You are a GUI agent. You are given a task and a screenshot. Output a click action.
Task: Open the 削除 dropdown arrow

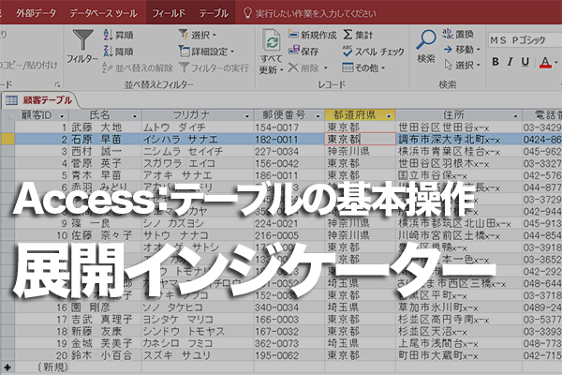[326, 67]
